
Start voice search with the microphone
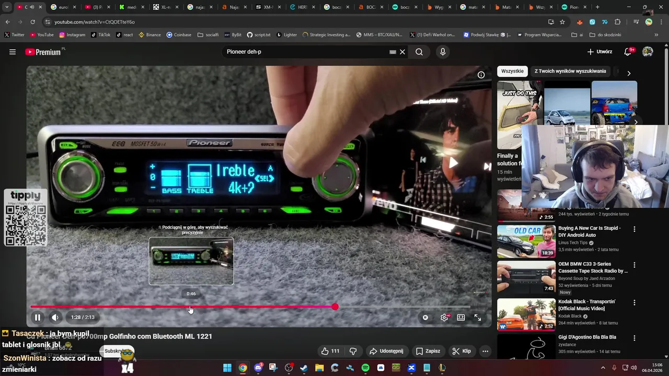click(443, 52)
